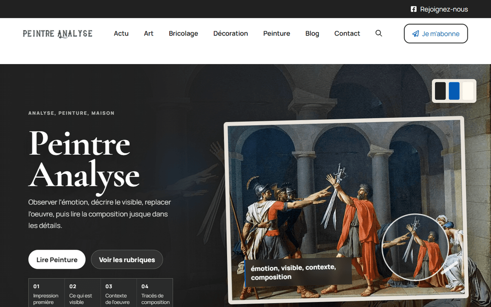Open the Actu menu item
491x307 pixels.
121,34
